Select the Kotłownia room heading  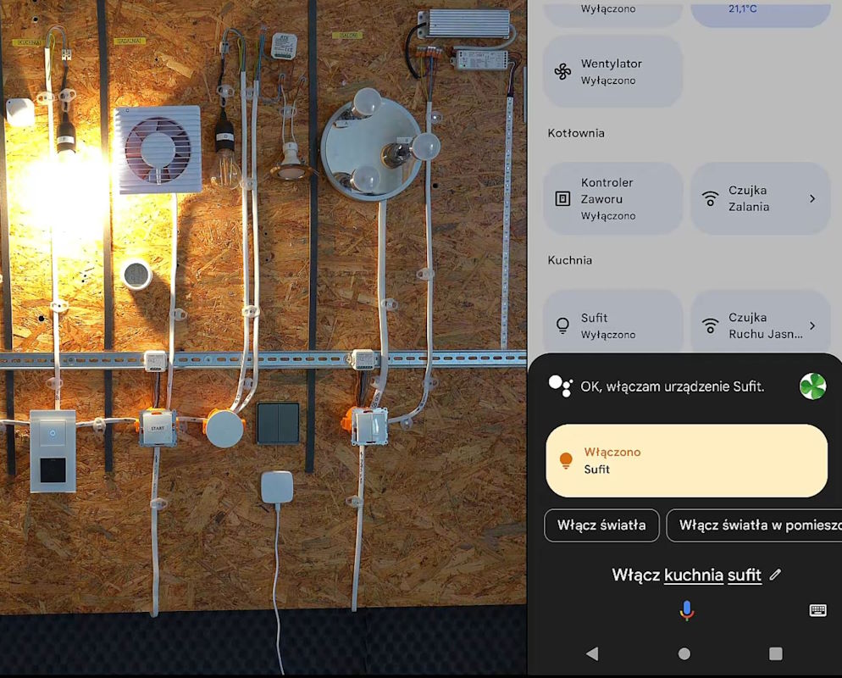pyautogui.click(x=576, y=133)
